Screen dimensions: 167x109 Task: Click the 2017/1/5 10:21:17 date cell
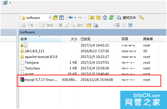click(95, 57)
